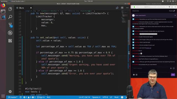Click the Twitch URL address bar in Firefox

tap(150, 7)
